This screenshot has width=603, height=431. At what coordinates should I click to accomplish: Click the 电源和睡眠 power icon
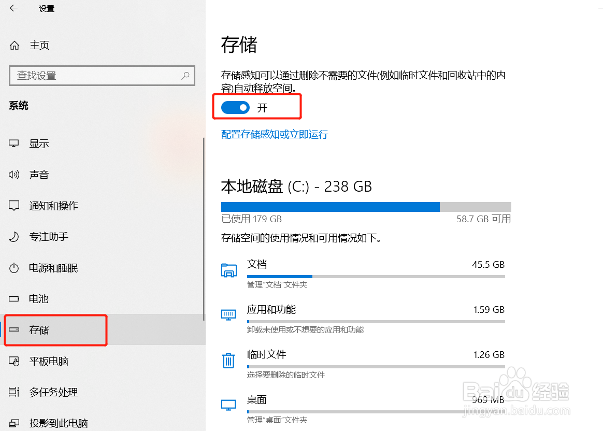click(x=13, y=268)
